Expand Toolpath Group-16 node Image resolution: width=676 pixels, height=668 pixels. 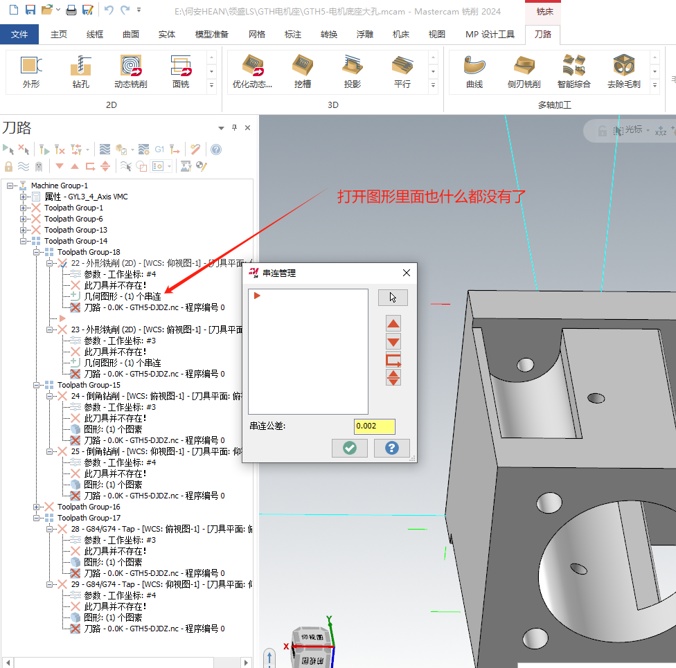pos(36,507)
